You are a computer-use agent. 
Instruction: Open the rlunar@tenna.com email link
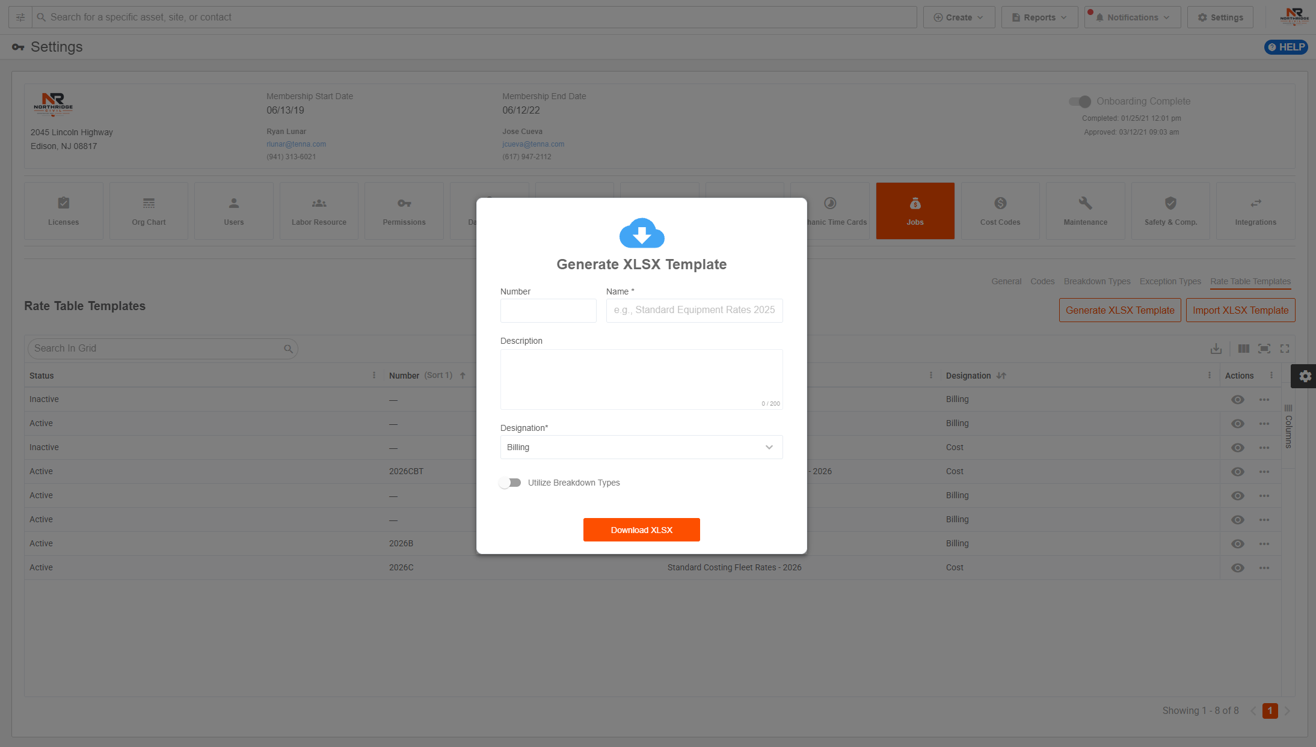click(296, 144)
